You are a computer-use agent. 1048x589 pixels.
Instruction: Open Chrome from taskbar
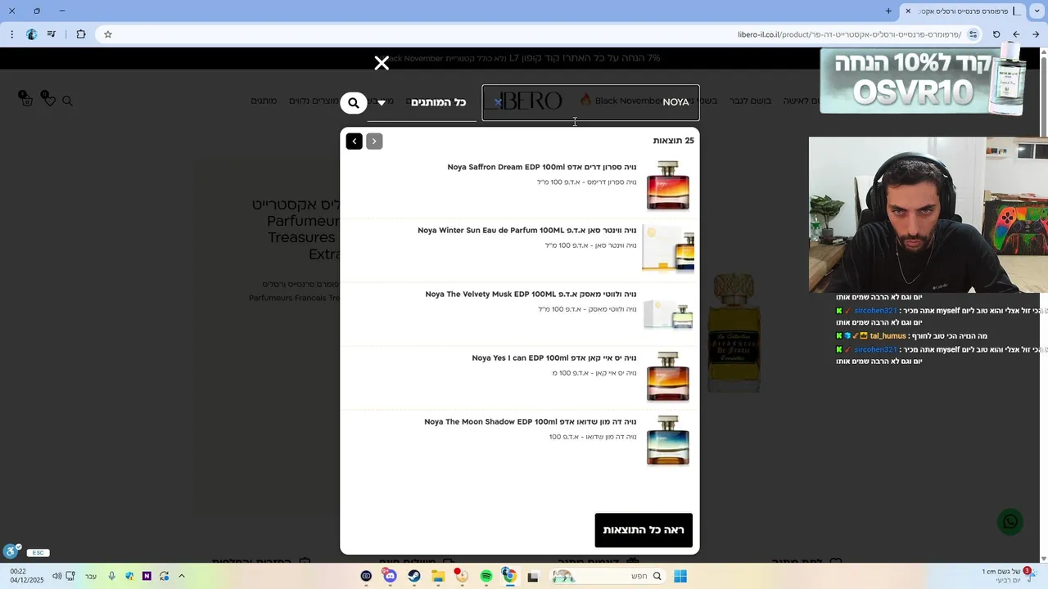click(509, 576)
